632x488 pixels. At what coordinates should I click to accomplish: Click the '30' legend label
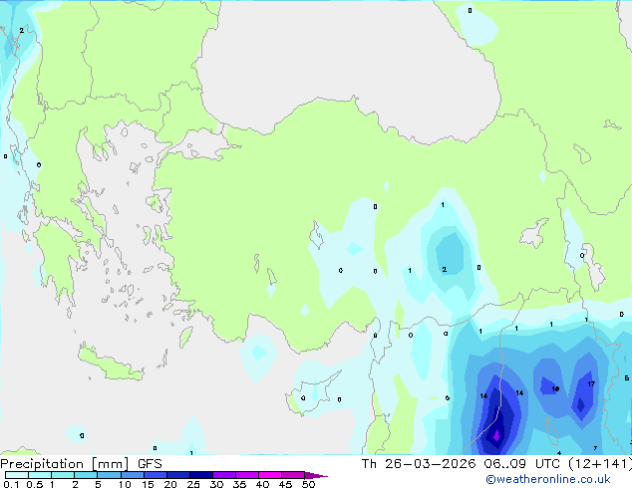click(216, 484)
